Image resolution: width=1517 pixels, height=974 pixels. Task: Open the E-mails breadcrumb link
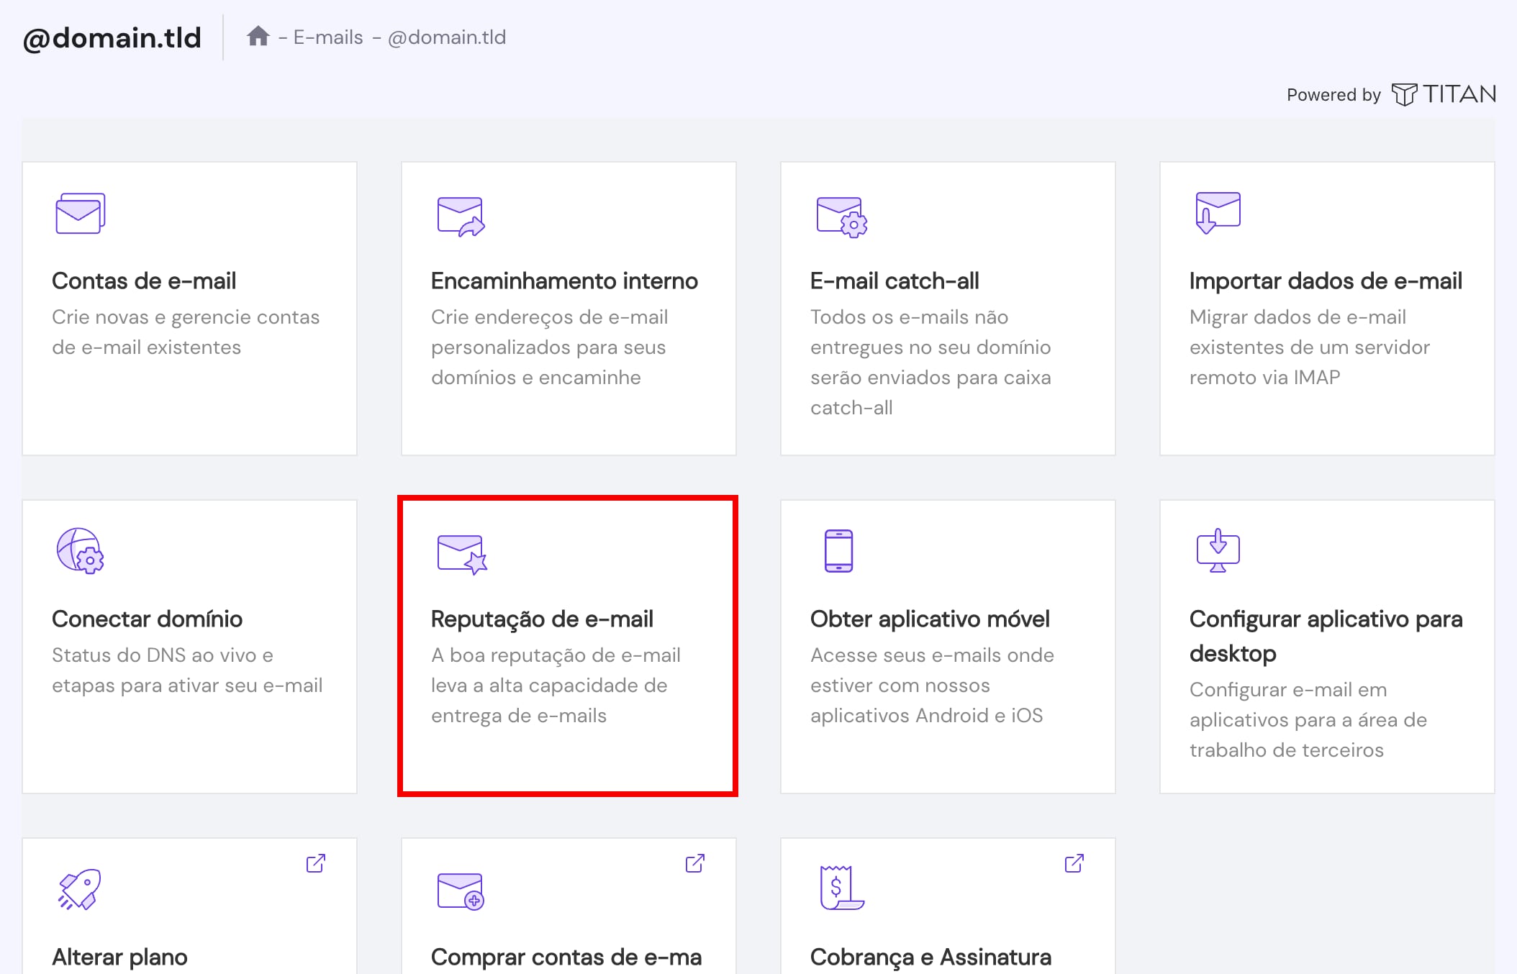pos(328,37)
